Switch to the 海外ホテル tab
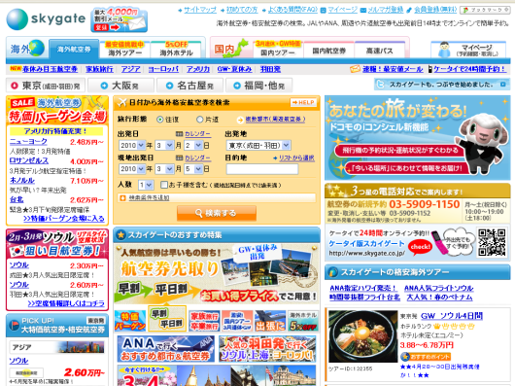This screenshot has height=386, width=515. [x=176, y=50]
